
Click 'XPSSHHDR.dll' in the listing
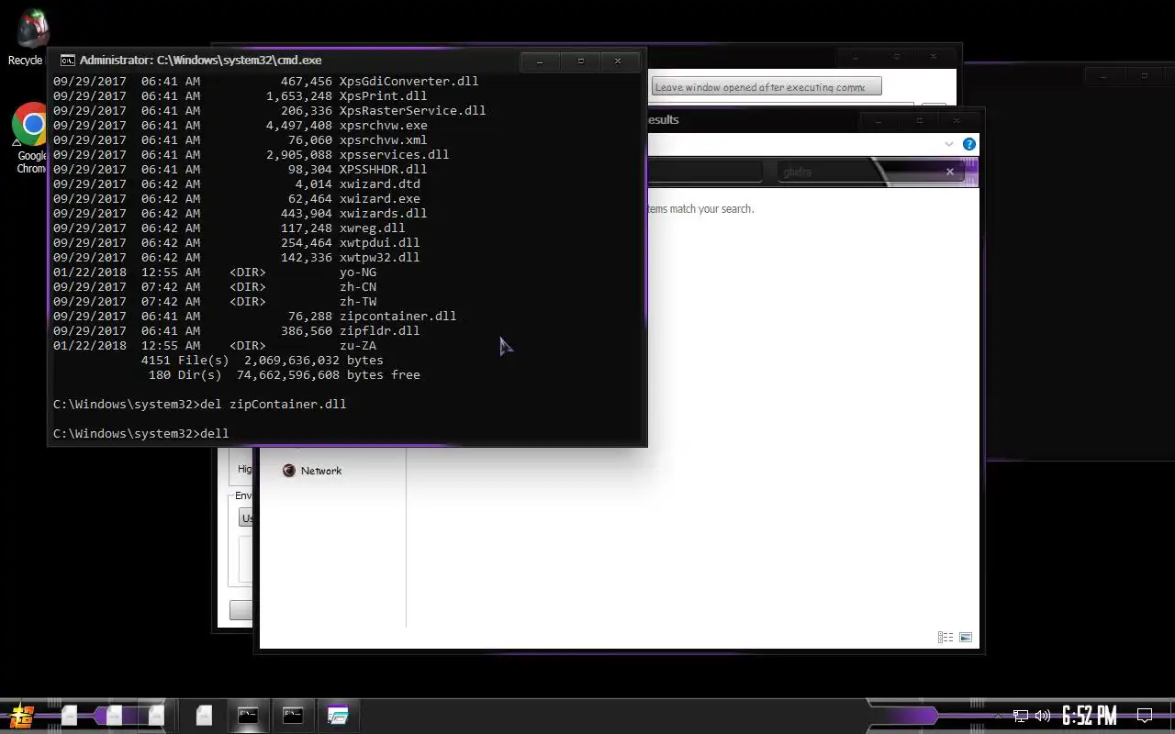click(383, 169)
